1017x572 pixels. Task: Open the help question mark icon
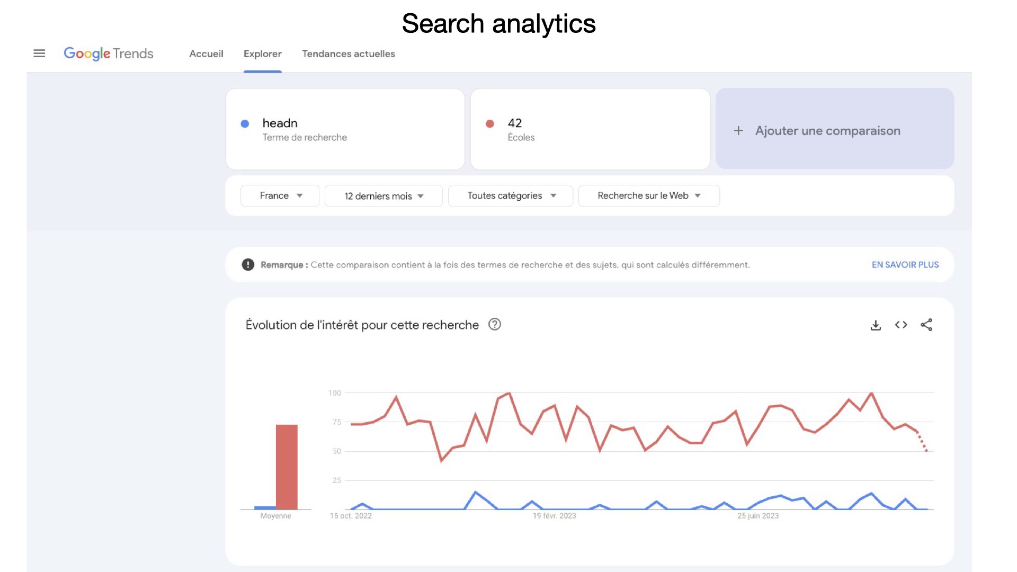point(495,324)
